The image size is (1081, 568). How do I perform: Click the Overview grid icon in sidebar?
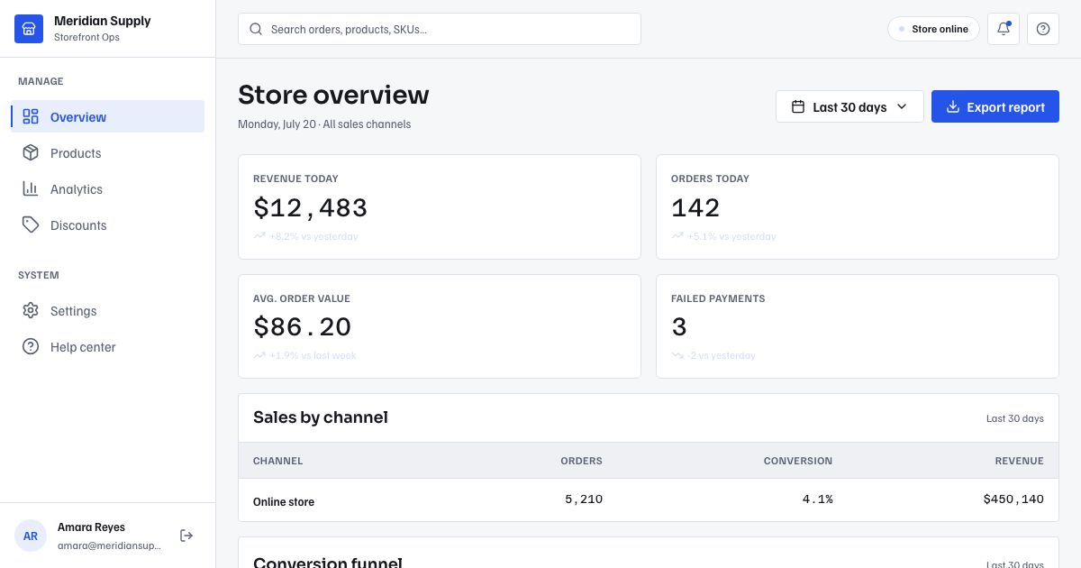(x=31, y=116)
